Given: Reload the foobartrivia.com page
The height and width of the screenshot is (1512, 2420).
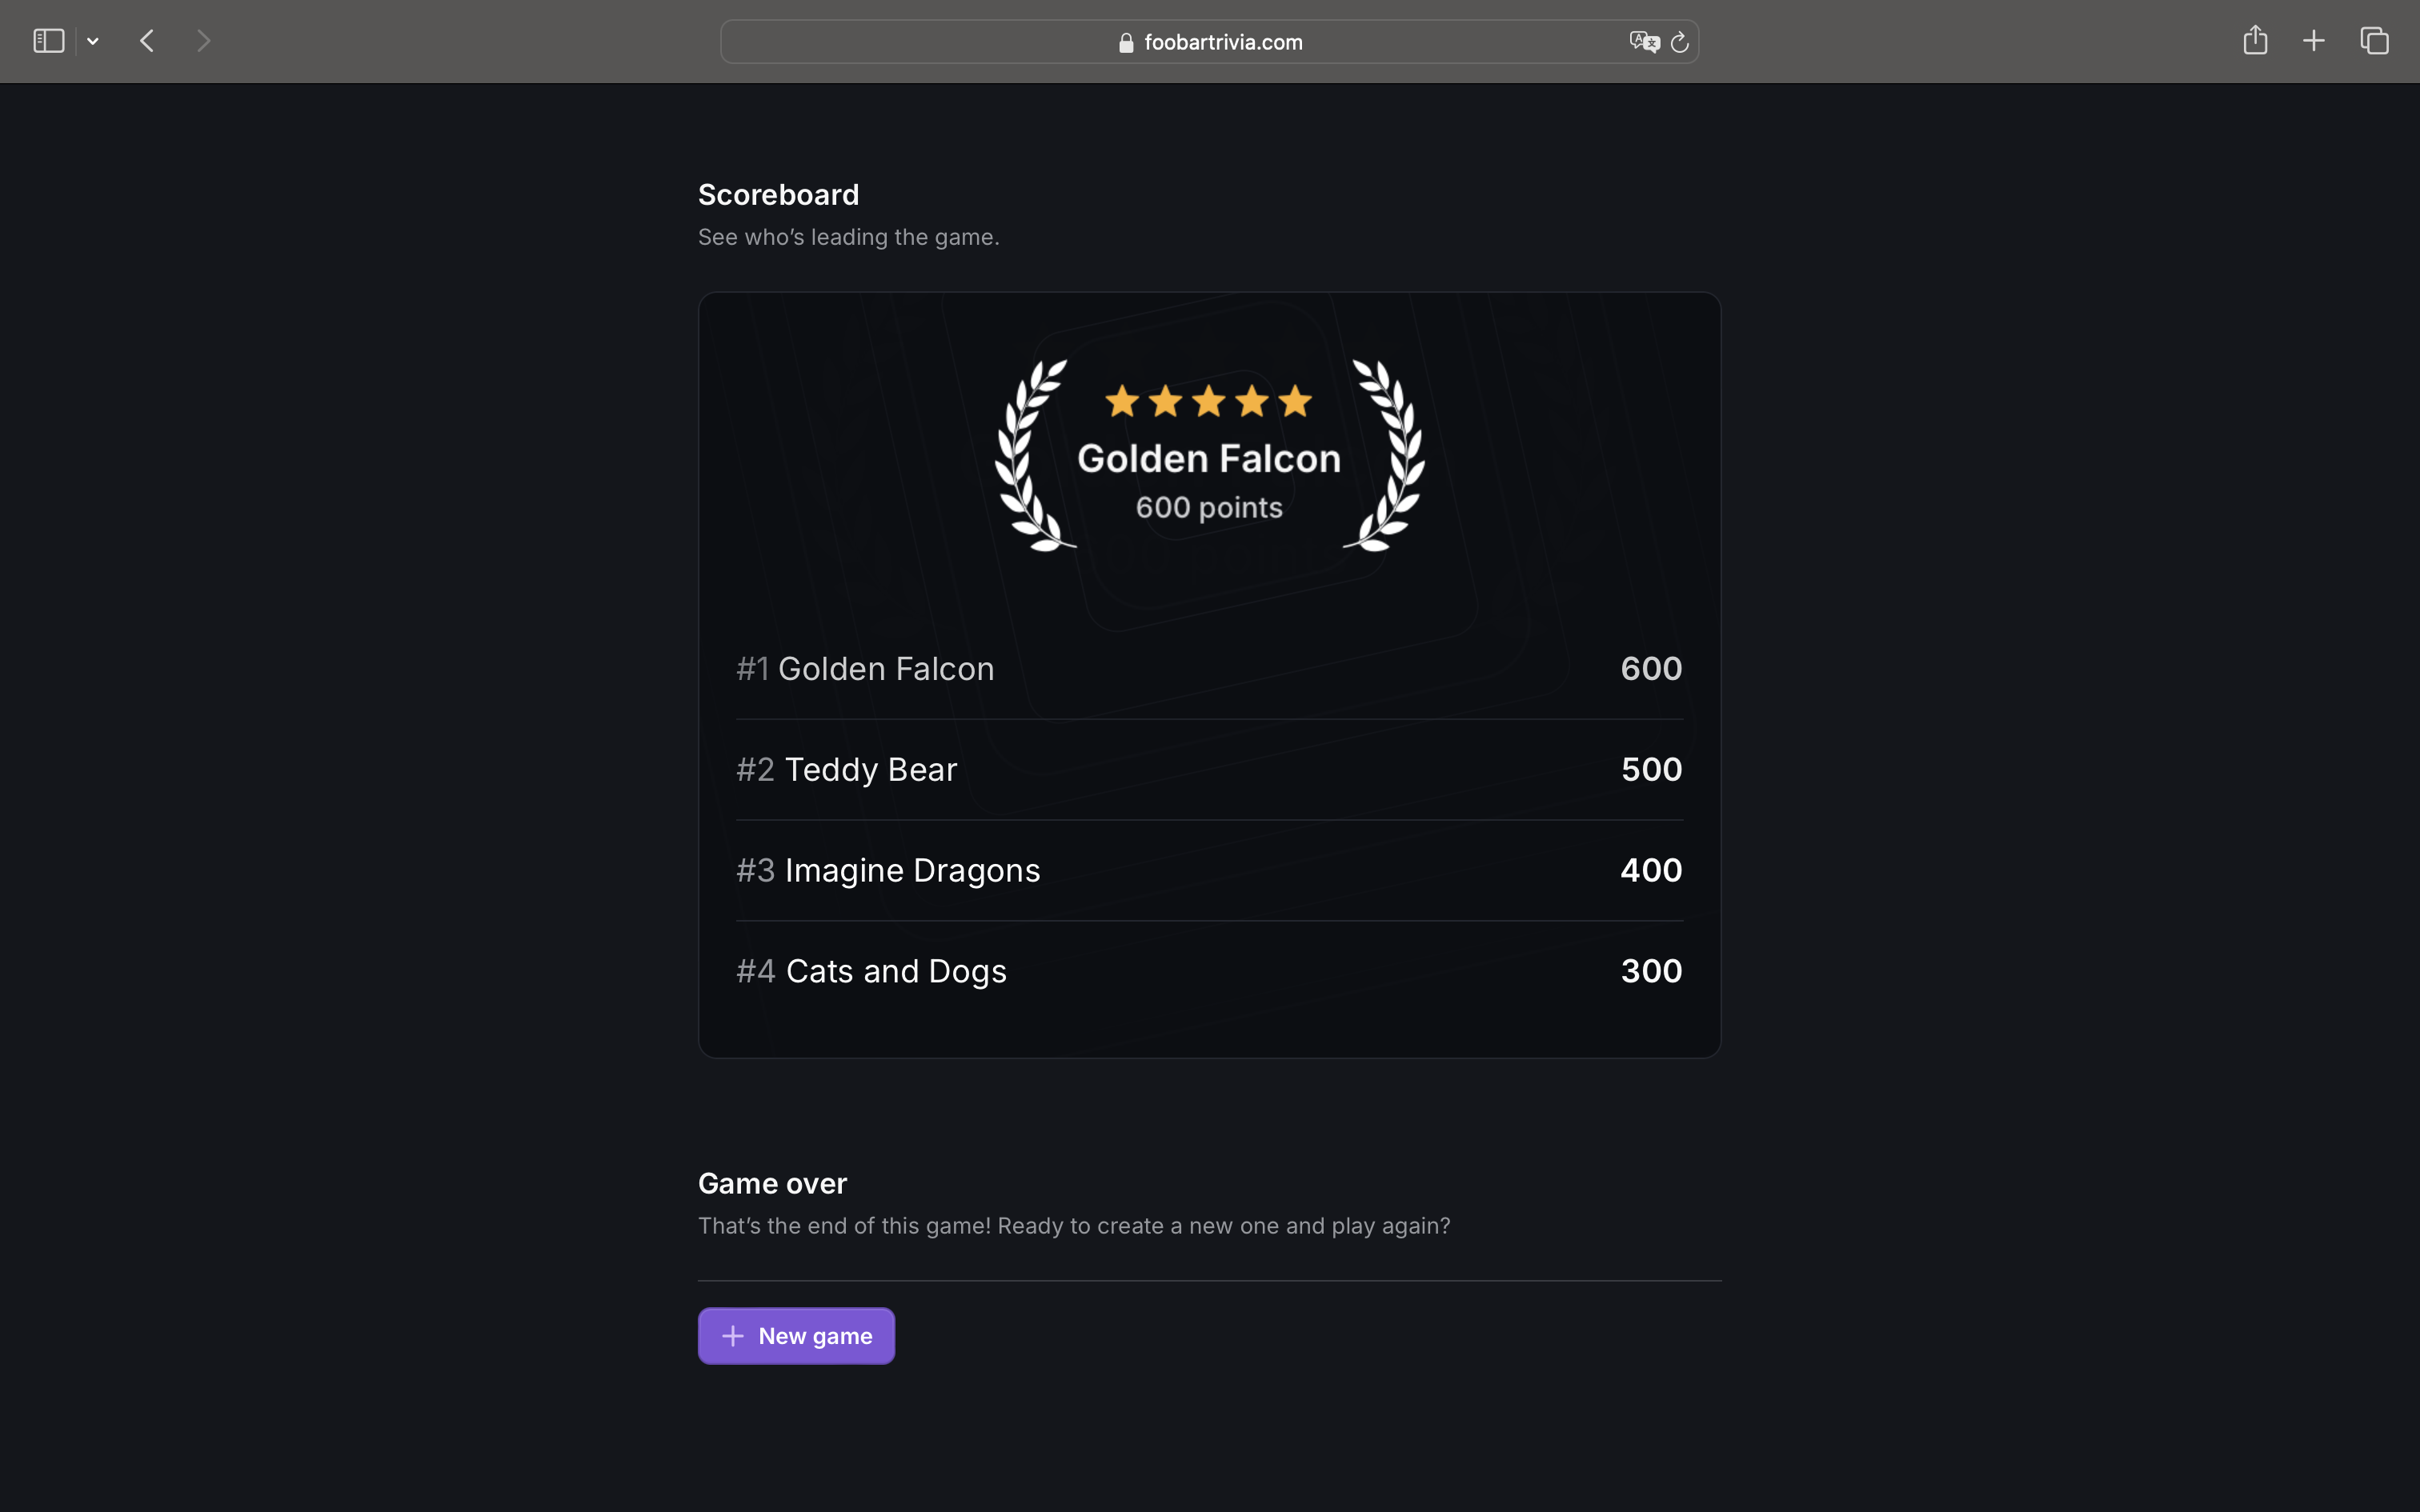Looking at the screenshot, I should (x=1679, y=41).
